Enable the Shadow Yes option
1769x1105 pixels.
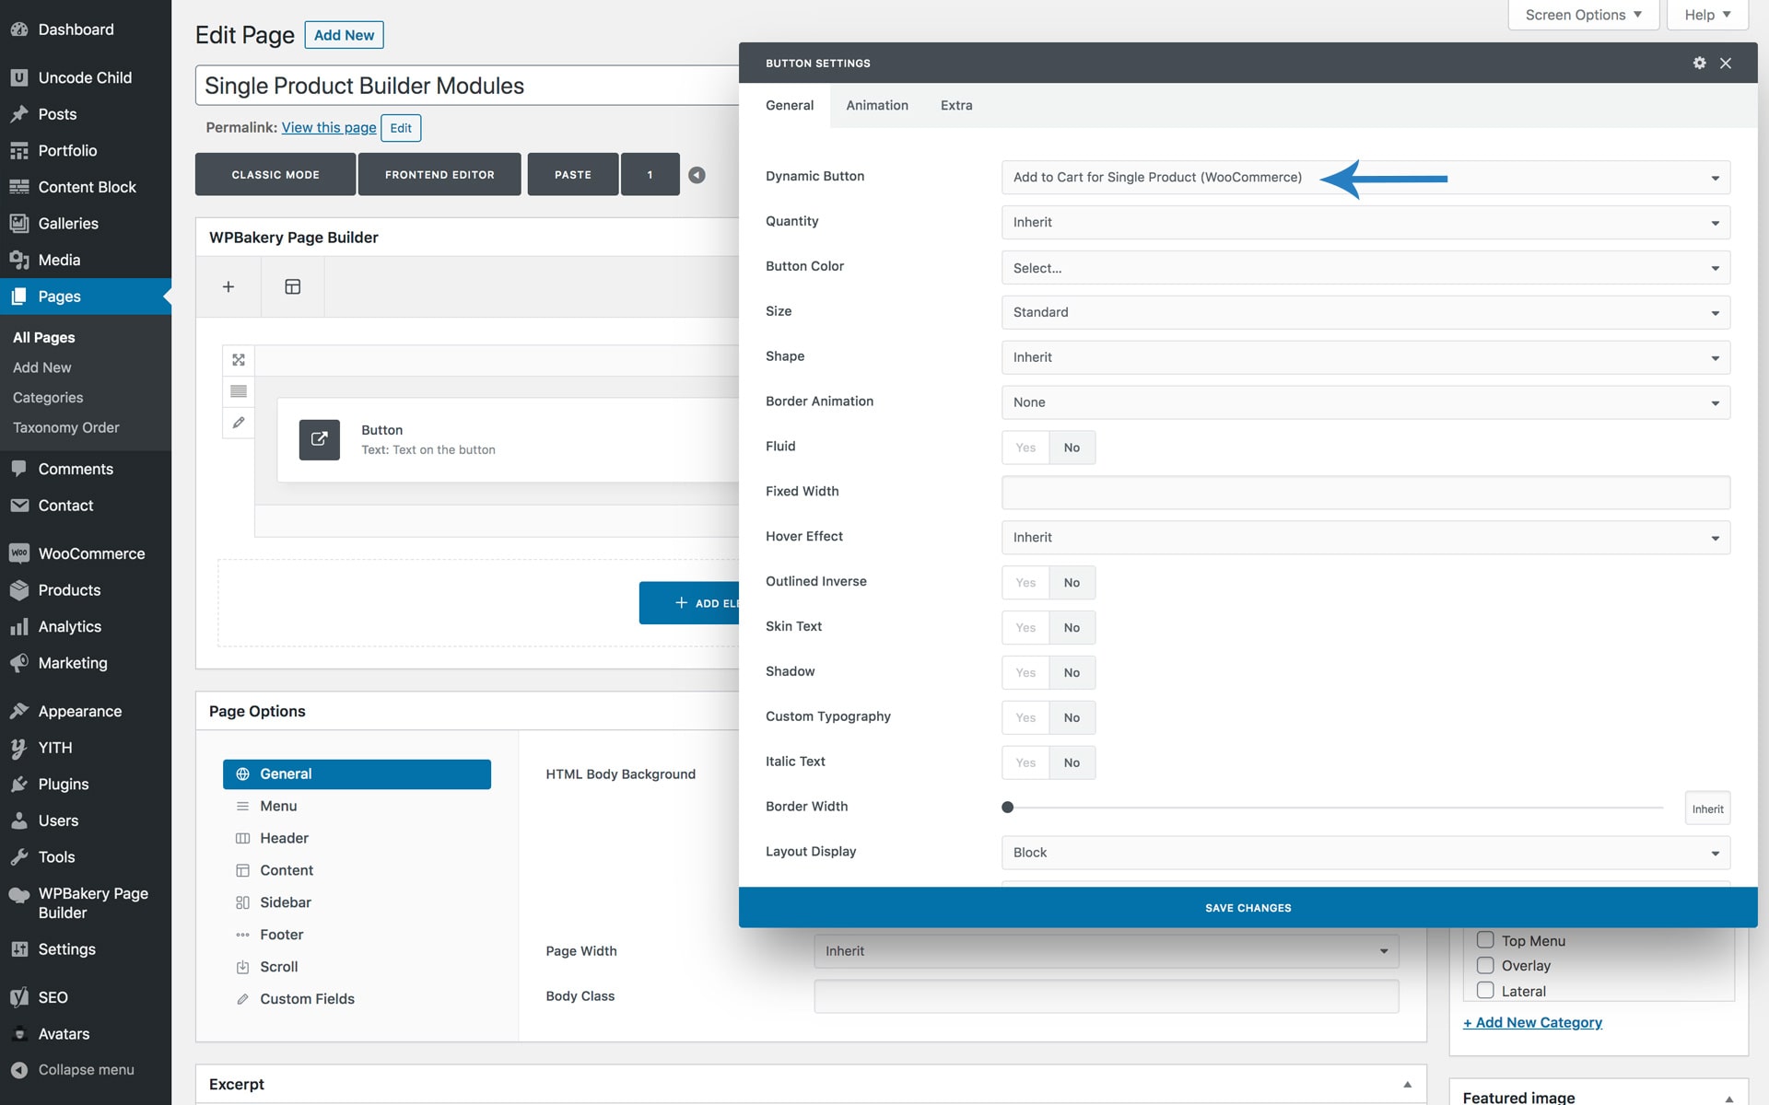tap(1025, 673)
